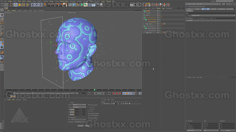The width and height of the screenshot is (236, 132).
Task: Activate the Rotate tool
Action: coord(23,5)
